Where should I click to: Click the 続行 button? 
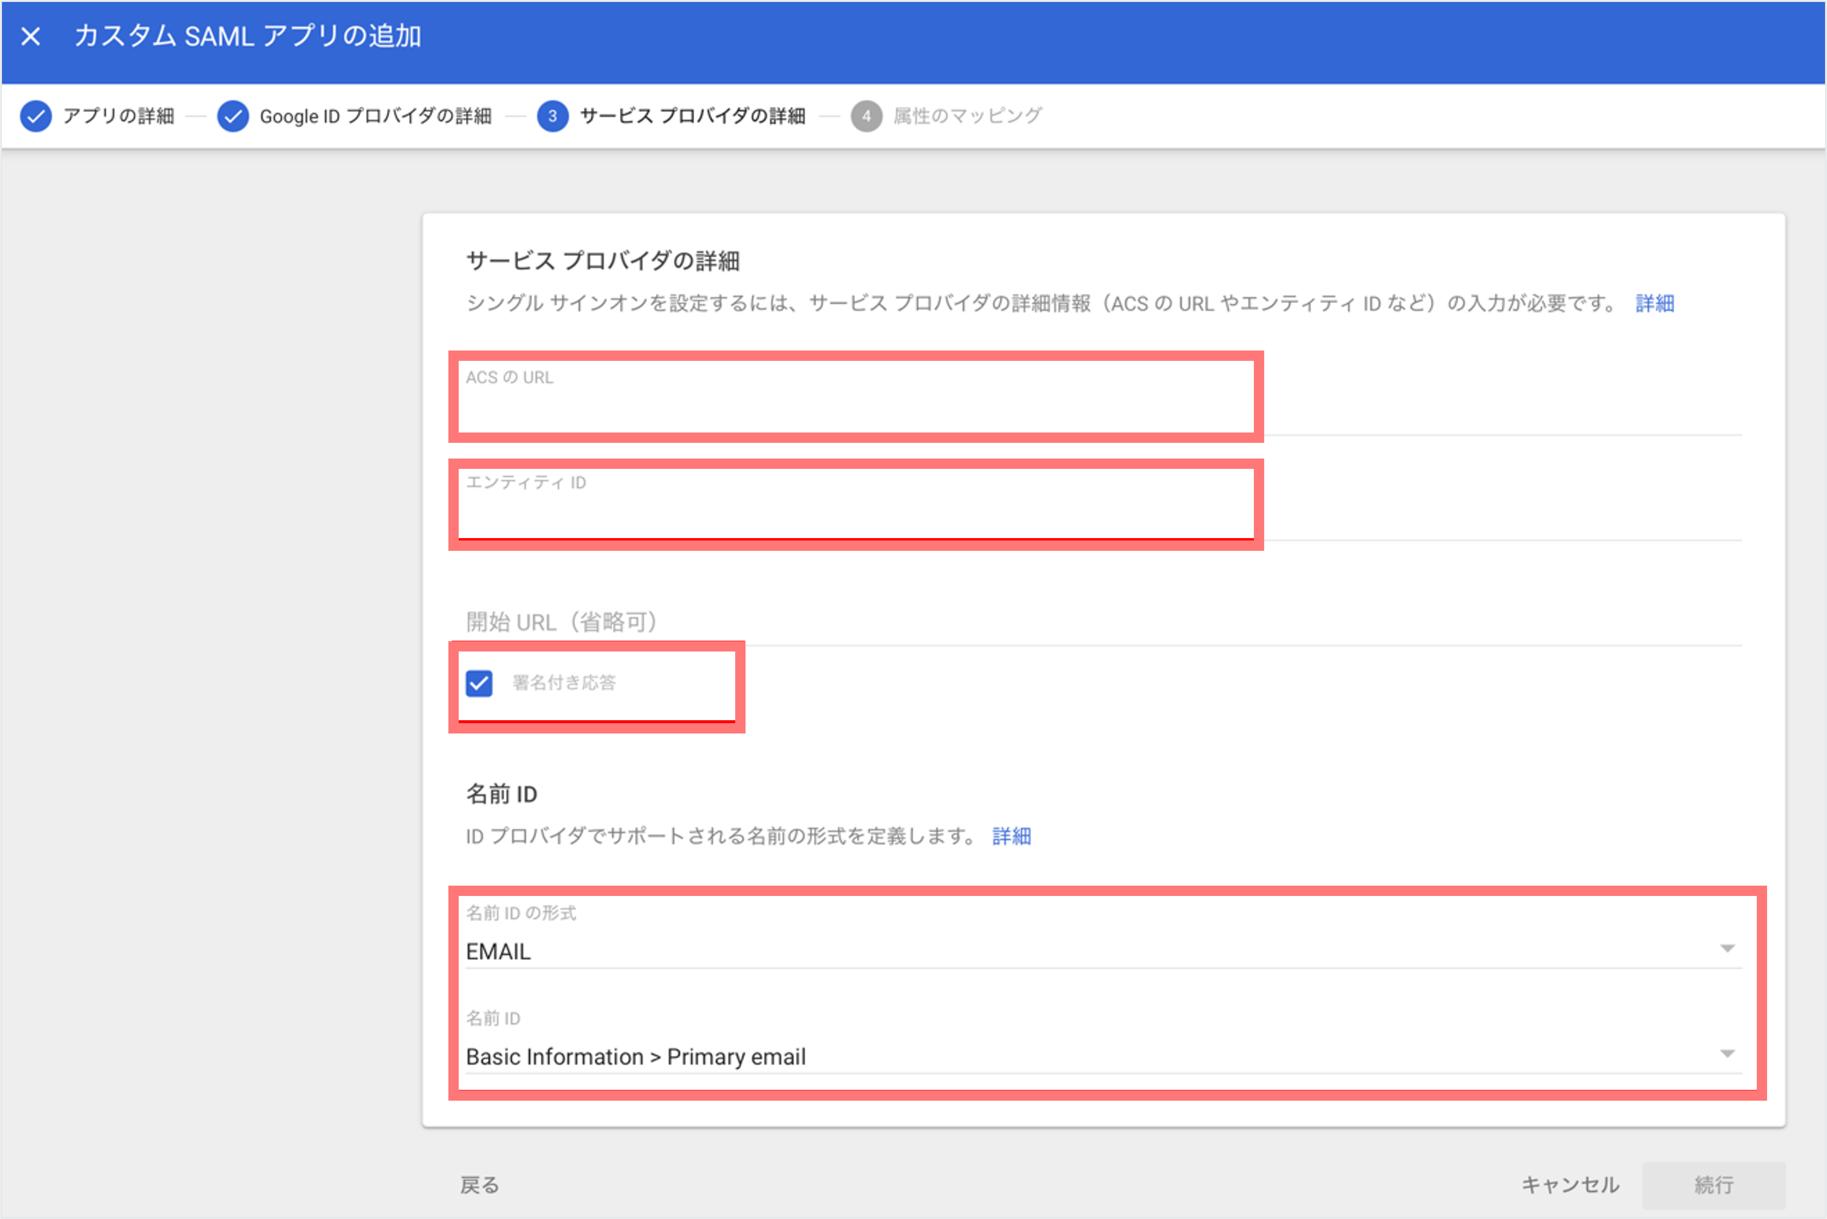pyautogui.click(x=1714, y=1185)
